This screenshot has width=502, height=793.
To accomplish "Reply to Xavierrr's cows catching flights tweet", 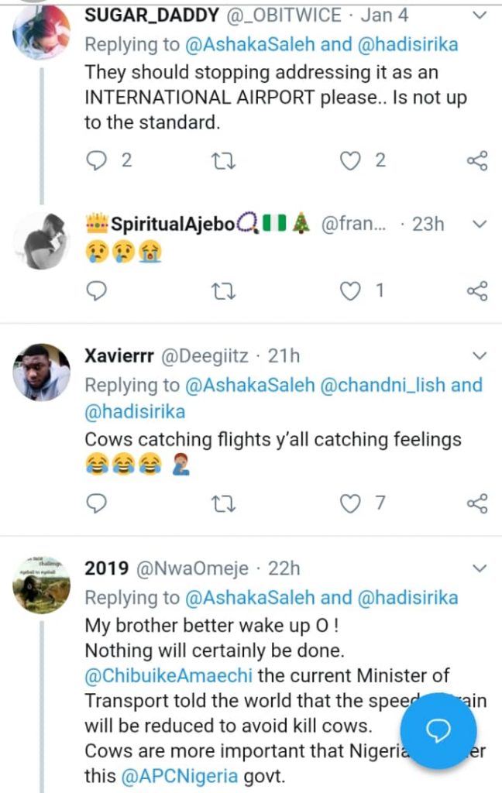I will (97, 503).
